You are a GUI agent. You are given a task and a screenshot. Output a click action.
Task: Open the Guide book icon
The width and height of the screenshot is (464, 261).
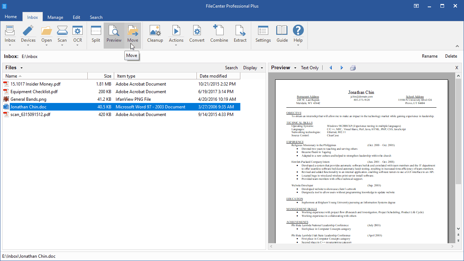(x=282, y=30)
